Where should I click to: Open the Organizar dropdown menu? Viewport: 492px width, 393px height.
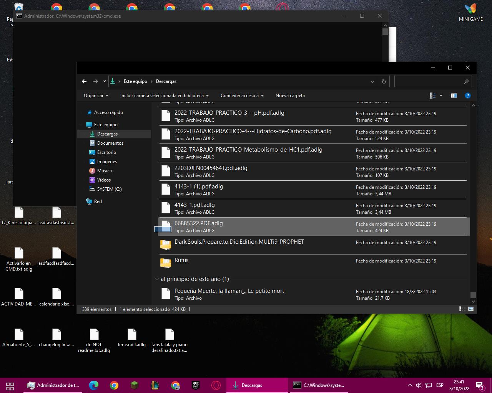pyautogui.click(x=96, y=96)
